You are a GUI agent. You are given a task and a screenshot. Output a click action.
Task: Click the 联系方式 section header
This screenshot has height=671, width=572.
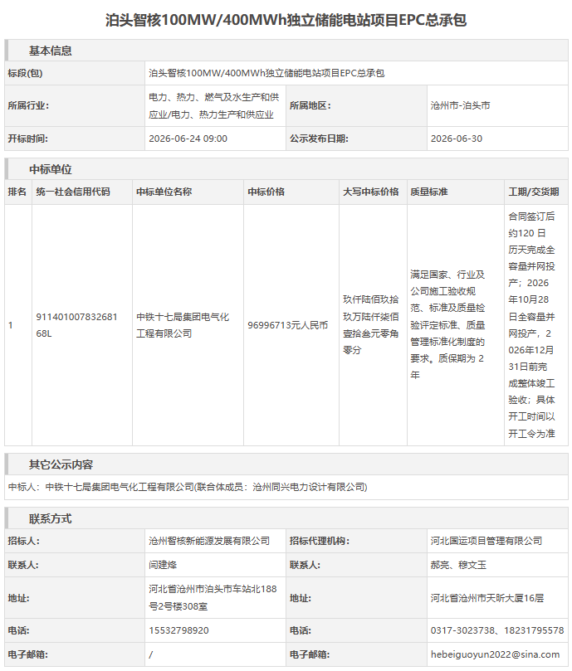(51, 519)
